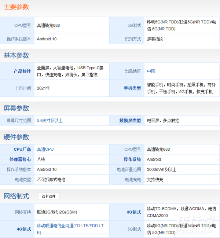Click the 3G制式 label
Viewport: 220px width, 238px height.
coord(134,212)
